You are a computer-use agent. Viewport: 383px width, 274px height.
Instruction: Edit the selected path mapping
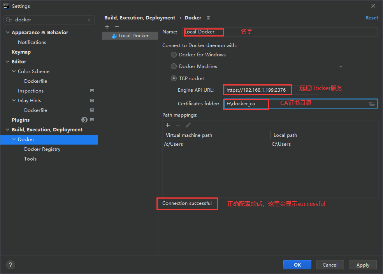pos(188,125)
